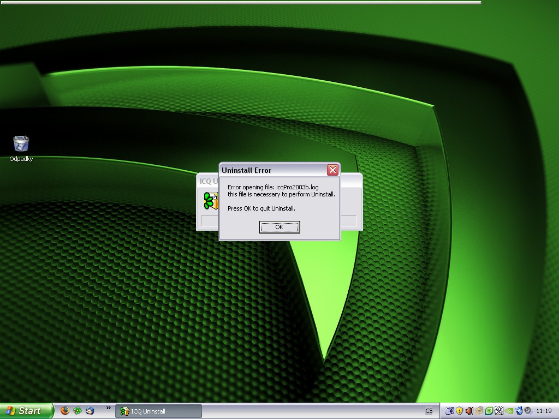Close the Uninstall Error dialog
The image size is (559, 419).
point(332,170)
